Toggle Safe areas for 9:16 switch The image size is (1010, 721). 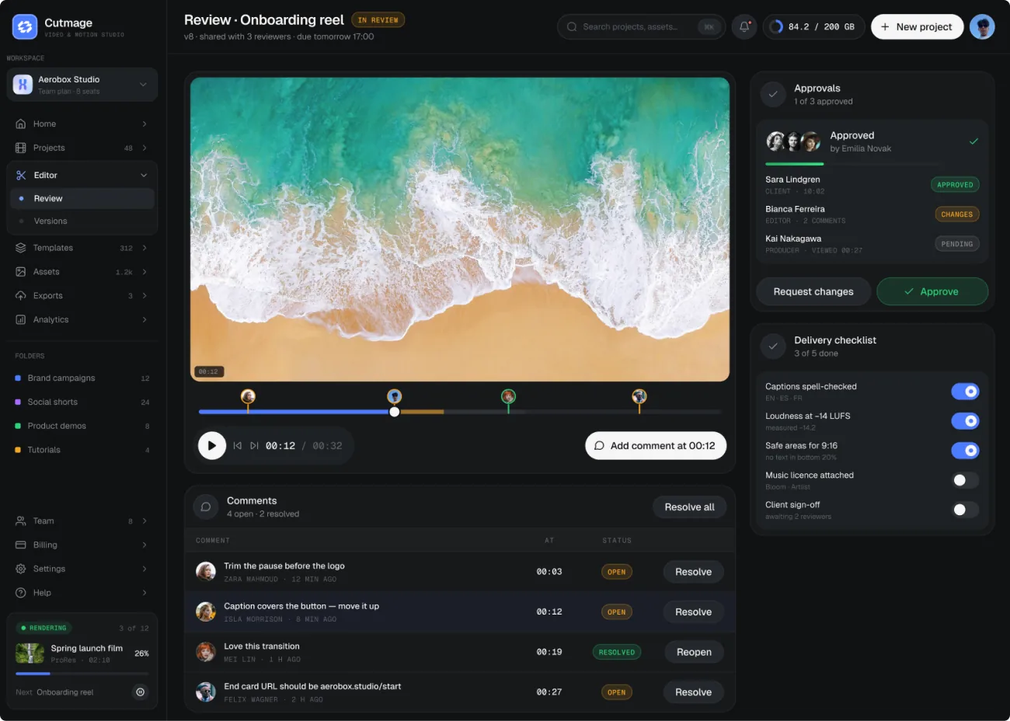965,451
